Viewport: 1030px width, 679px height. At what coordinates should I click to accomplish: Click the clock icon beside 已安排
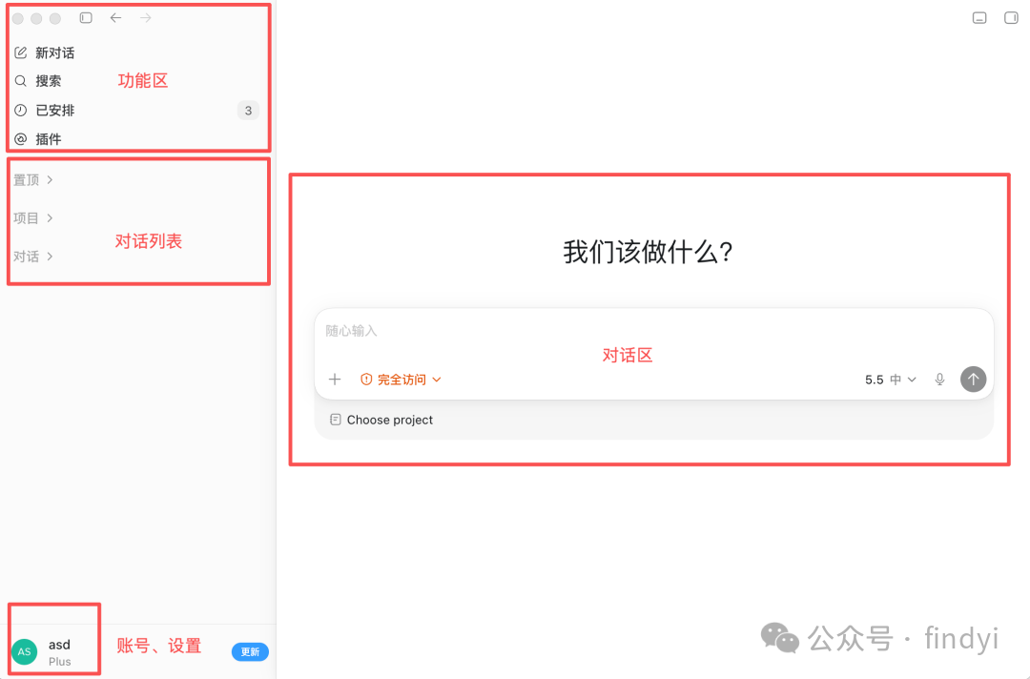click(21, 111)
